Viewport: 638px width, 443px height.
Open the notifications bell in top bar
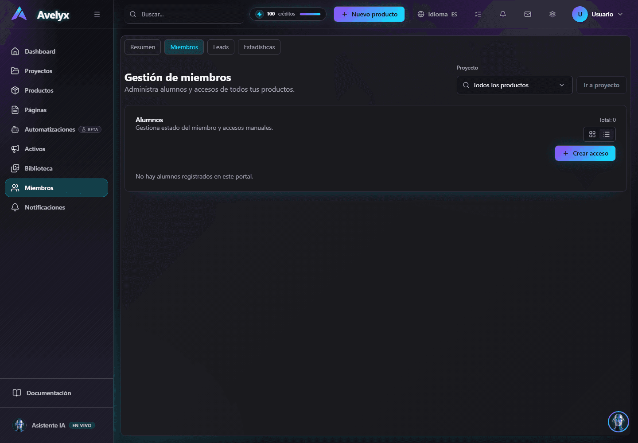tap(503, 14)
